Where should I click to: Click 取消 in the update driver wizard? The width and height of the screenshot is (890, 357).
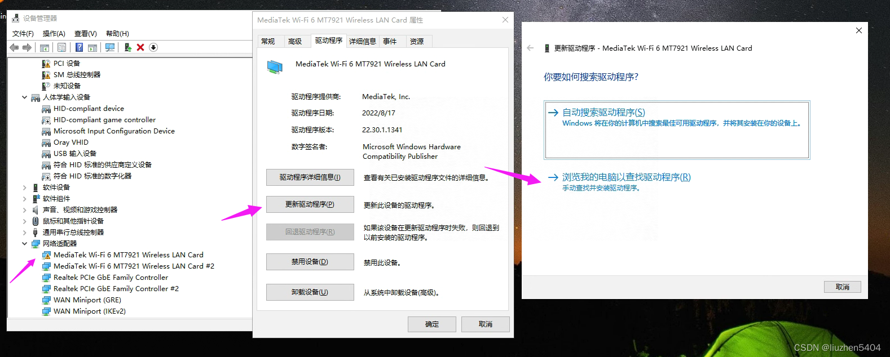[843, 287]
